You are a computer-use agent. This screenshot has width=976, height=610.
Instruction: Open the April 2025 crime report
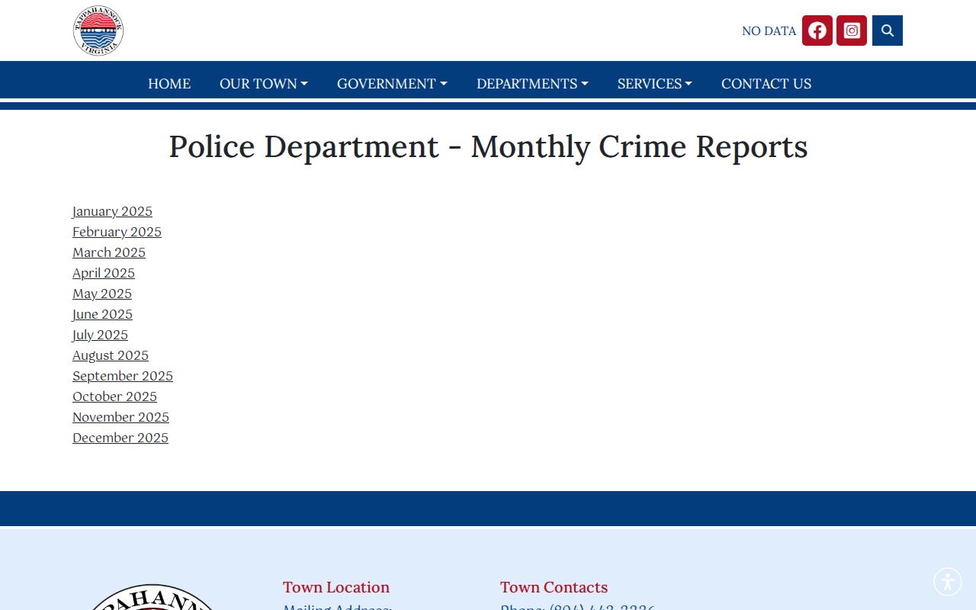point(104,273)
